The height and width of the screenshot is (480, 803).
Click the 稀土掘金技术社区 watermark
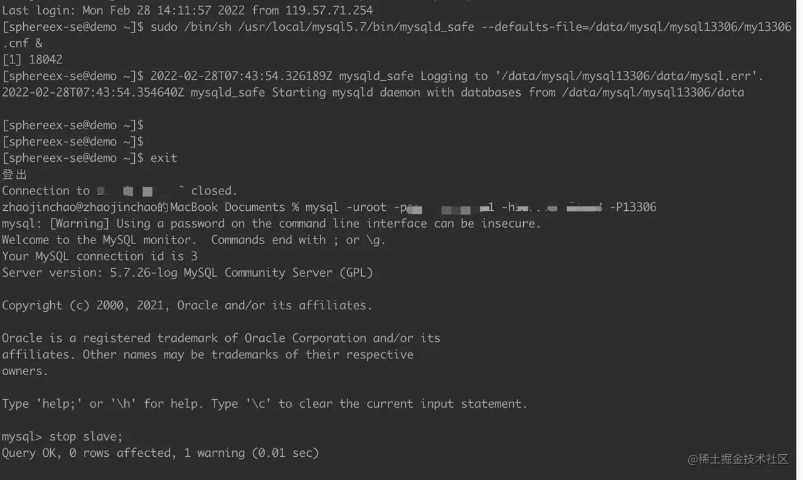(738, 459)
